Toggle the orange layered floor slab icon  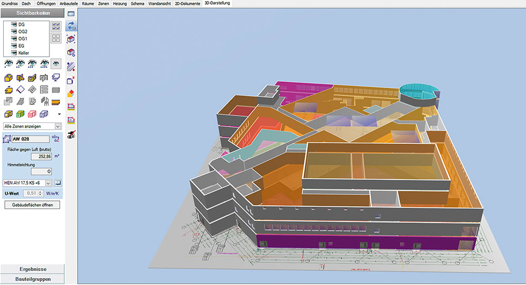(x=56, y=101)
